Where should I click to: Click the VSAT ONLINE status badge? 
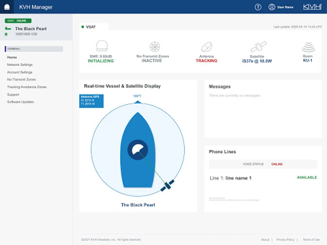point(18,21)
